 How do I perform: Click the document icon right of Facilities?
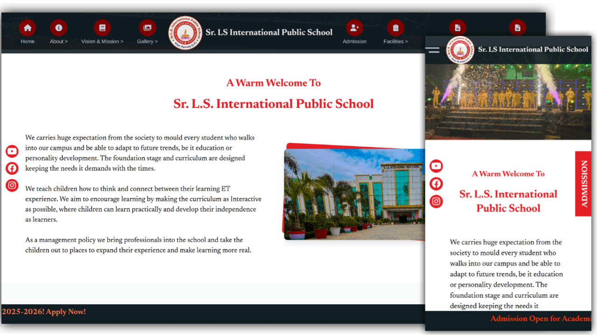click(x=457, y=27)
